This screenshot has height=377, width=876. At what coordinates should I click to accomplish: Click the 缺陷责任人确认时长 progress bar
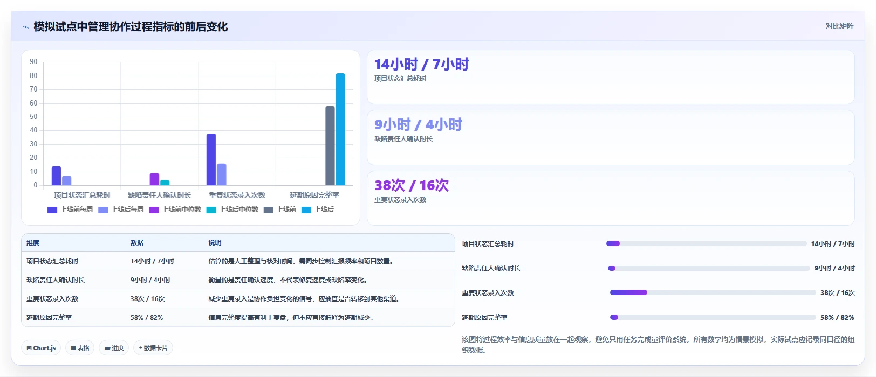coord(709,268)
